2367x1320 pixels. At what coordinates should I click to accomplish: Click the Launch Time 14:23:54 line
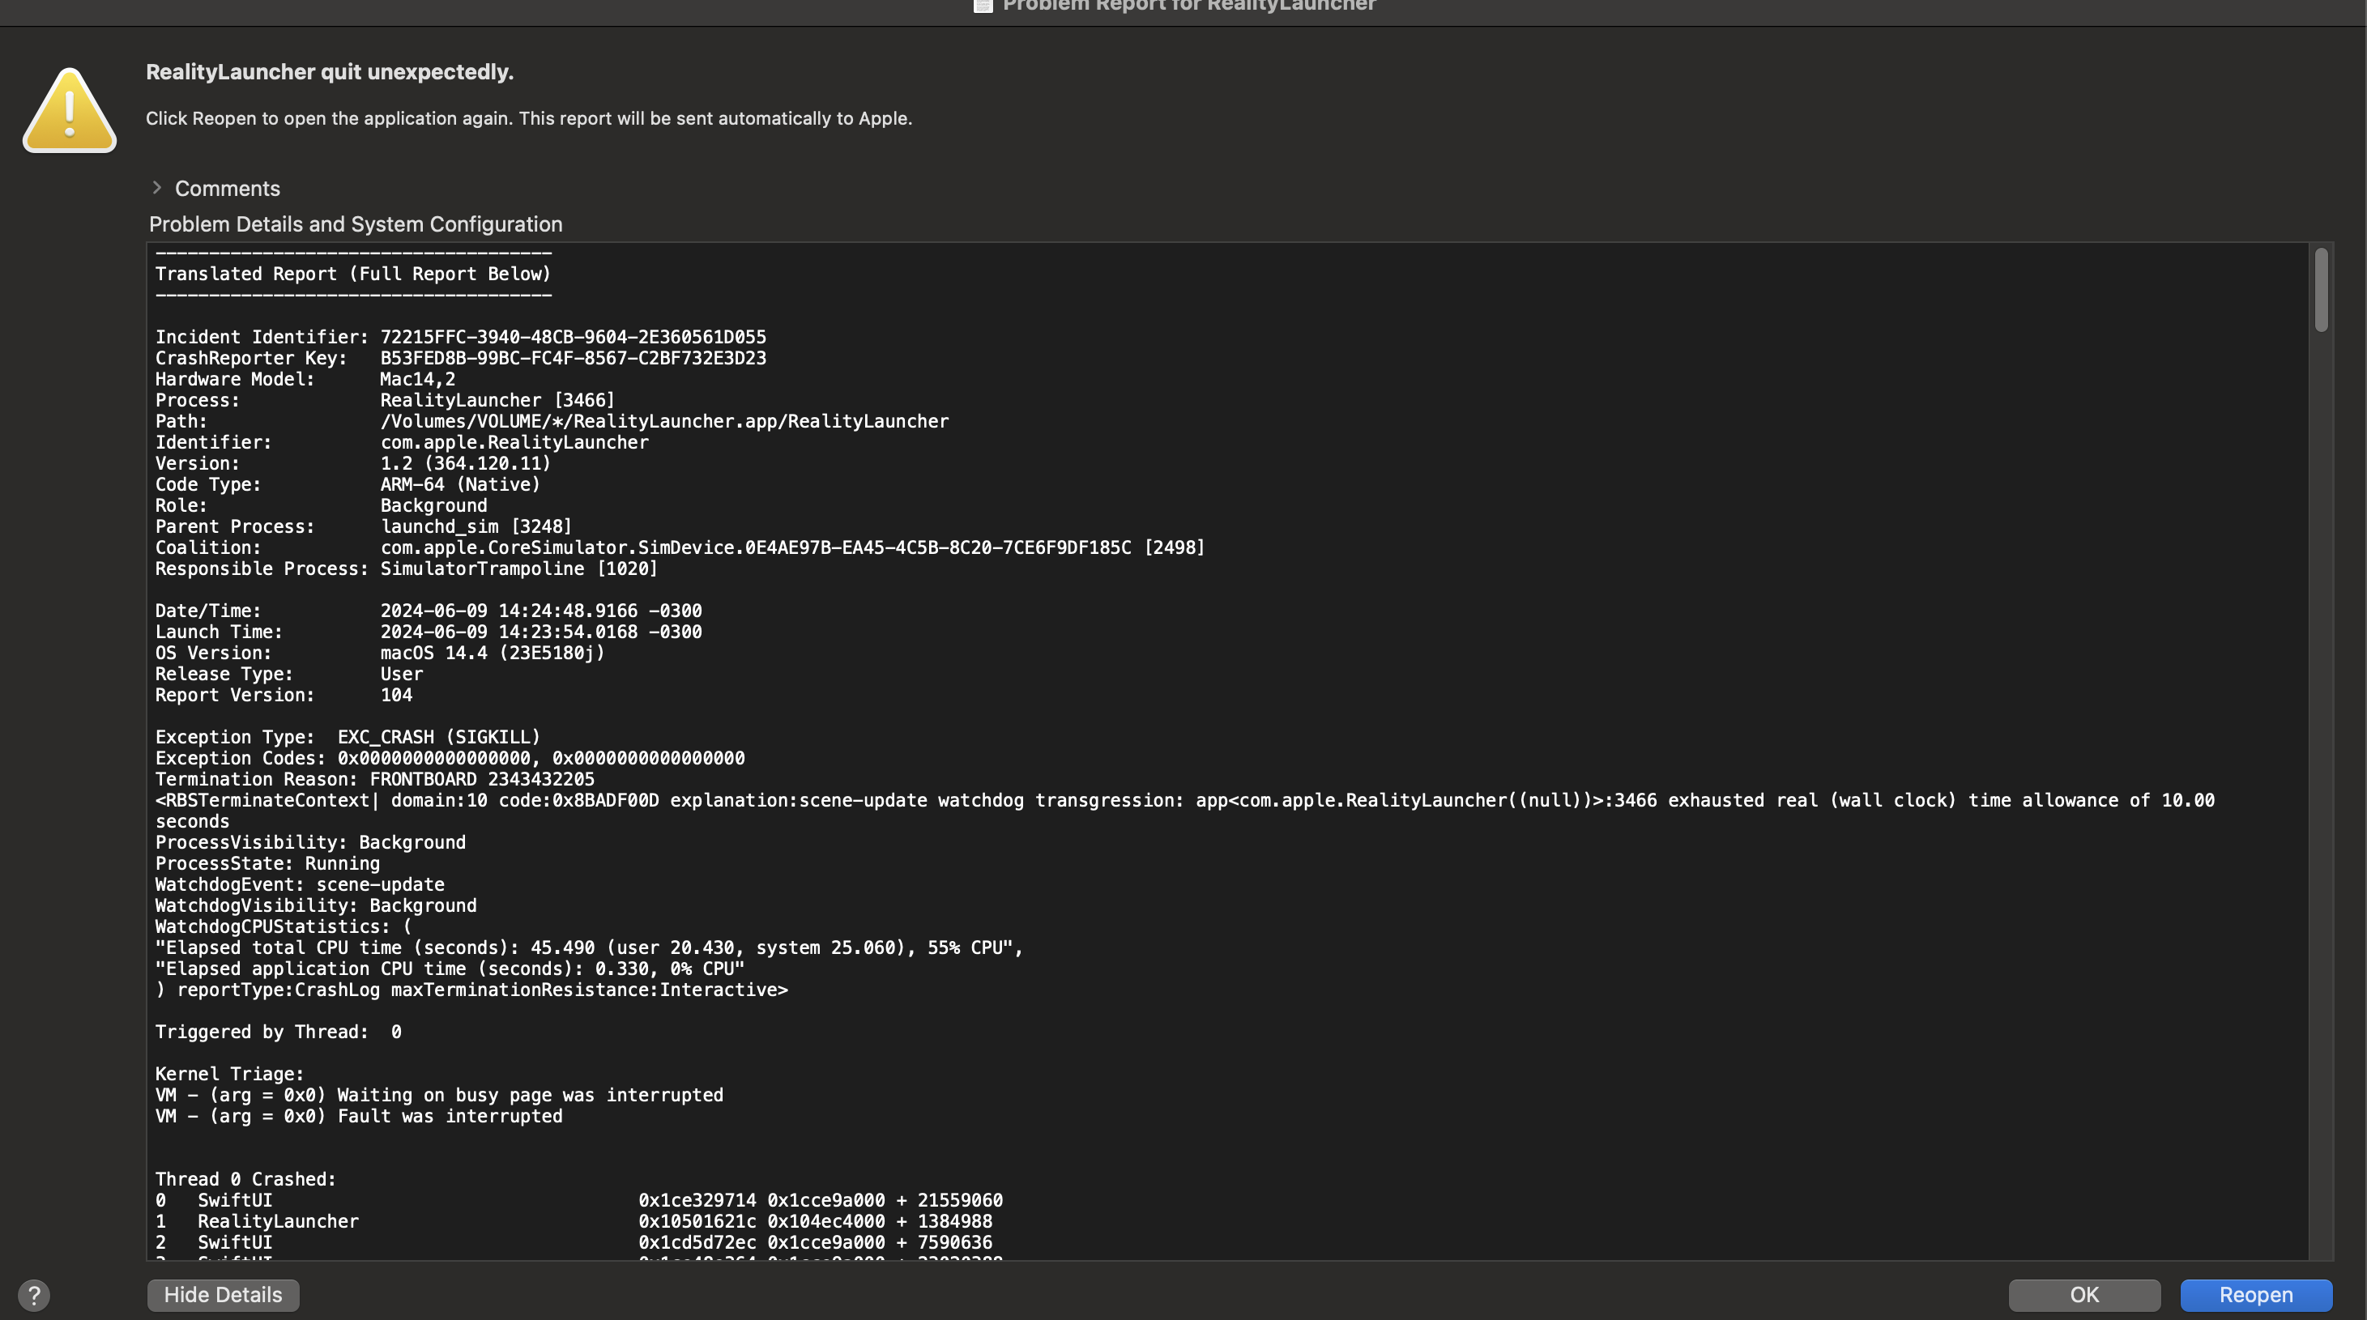[429, 633]
